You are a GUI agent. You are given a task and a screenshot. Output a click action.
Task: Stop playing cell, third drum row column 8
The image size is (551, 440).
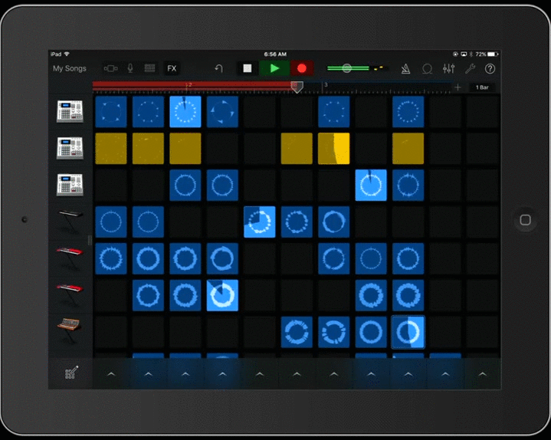click(x=371, y=186)
